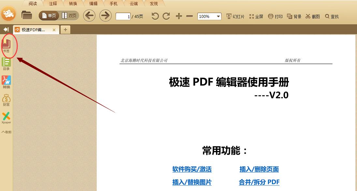Switch to the 阅读 tab
This screenshot has width=357, height=191.
pyautogui.click(x=33, y=4)
